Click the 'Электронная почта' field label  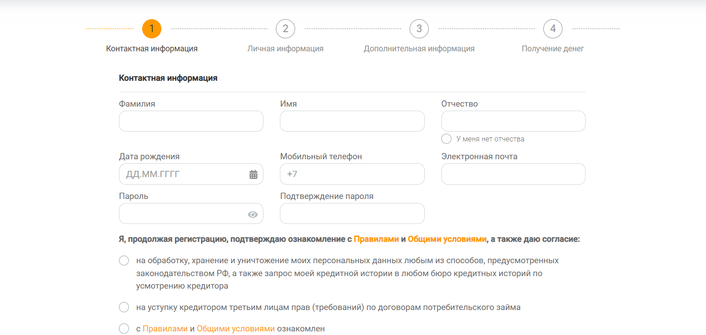coord(479,157)
